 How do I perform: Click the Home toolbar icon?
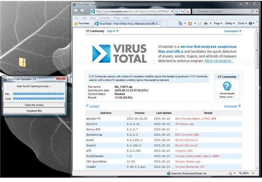tap(180, 24)
